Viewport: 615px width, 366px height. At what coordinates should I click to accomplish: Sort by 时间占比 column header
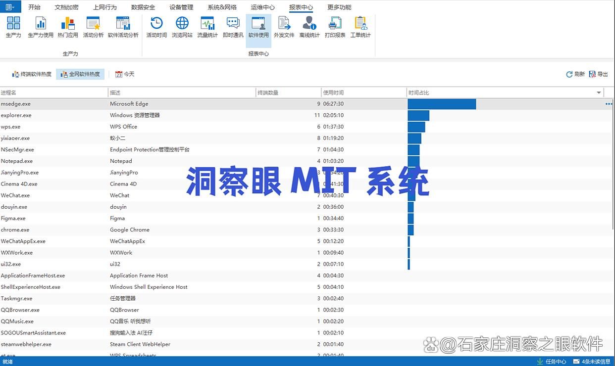(505, 92)
